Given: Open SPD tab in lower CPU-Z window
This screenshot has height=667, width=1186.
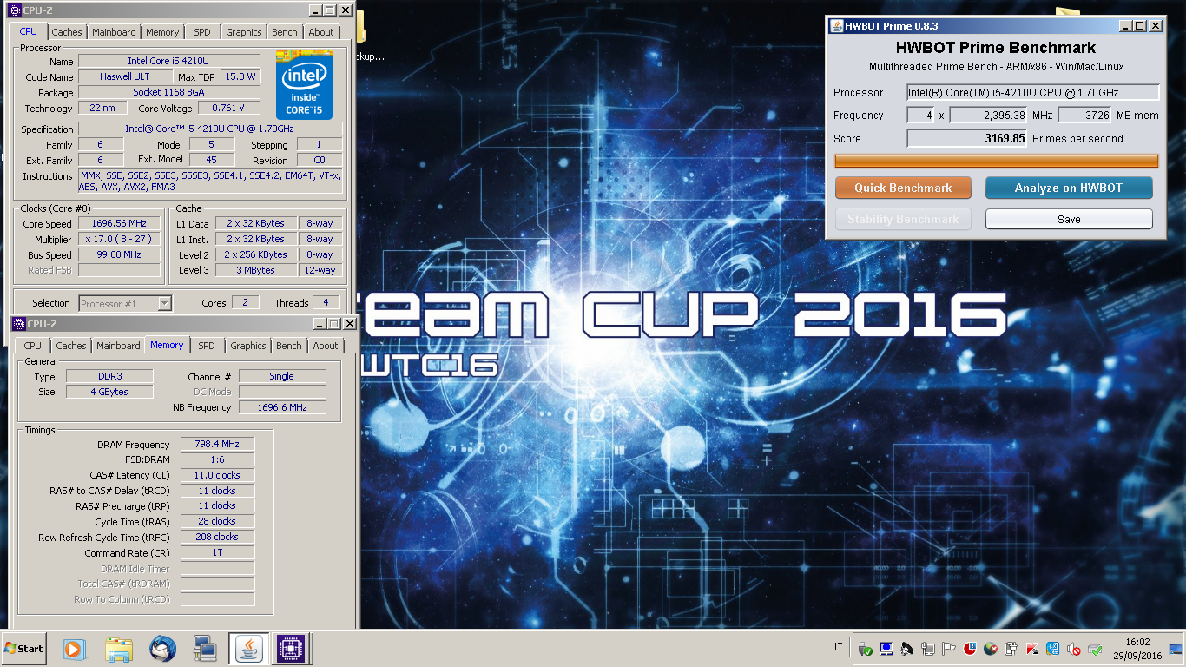Looking at the screenshot, I should point(207,346).
